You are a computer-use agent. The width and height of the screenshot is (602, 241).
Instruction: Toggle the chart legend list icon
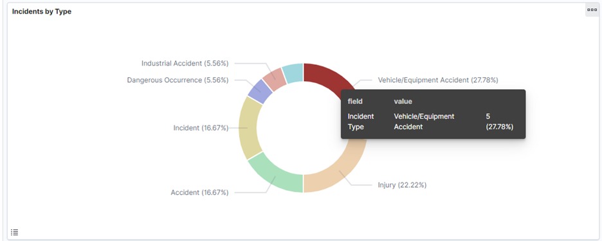pos(15,232)
